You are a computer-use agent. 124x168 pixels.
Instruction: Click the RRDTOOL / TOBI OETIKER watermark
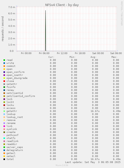tap(122, 13)
